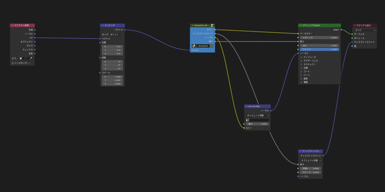Click the メタリック value slider

click(320, 37)
